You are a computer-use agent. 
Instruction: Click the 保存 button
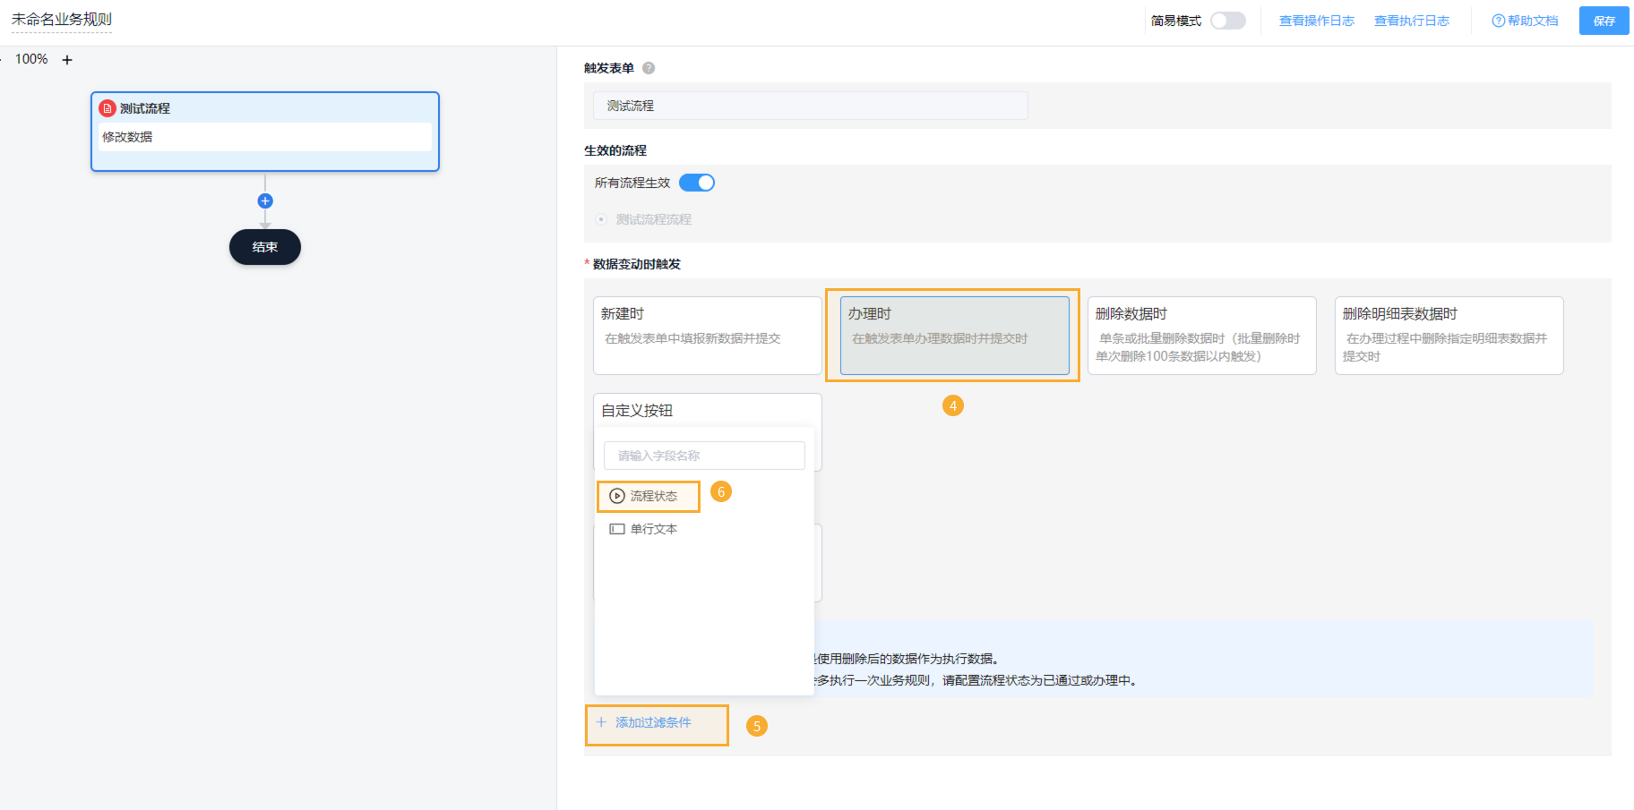pyautogui.click(x=1604, y=21)
